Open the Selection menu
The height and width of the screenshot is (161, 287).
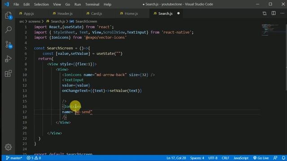(x=41, y=4)
